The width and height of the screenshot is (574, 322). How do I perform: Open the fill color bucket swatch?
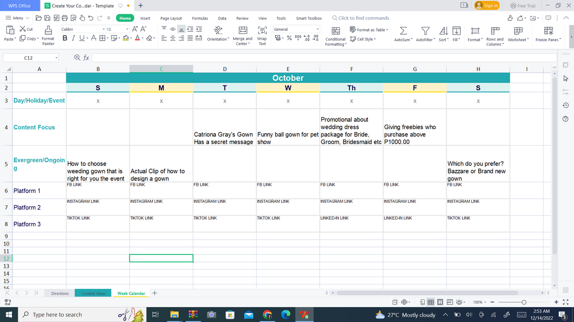pos(126,38)
